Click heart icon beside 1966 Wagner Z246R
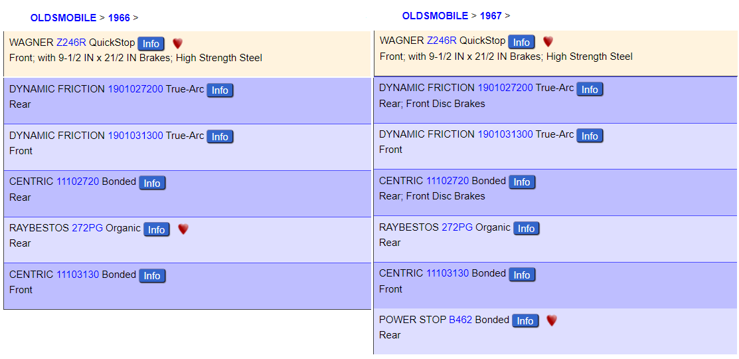Image resolution: width=739 pixels, height=359 pixels. [177, 43]
